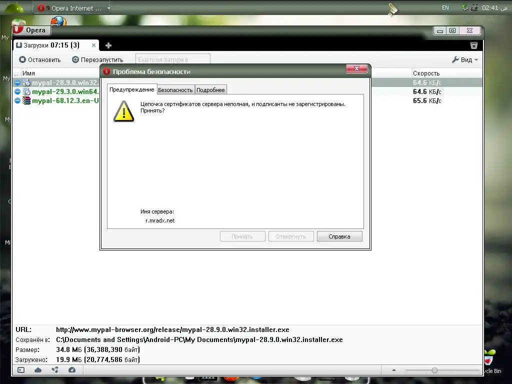The height and width of the screenshot is (384, 512).
Task: Open a new tab with plus icon
Action: [108, 45]
